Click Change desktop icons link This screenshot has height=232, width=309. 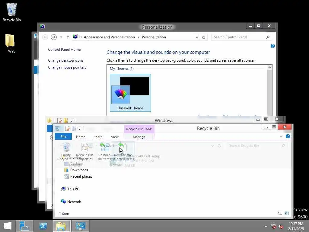point(65,60)
